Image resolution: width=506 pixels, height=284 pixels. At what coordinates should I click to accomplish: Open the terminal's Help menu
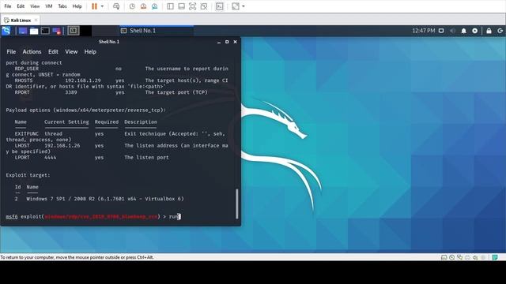pyautogui.click(x=90, y=51)
